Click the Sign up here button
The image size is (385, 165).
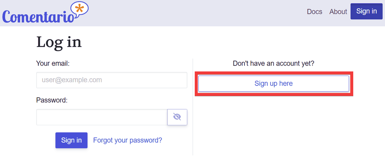(x=273, y=84)
